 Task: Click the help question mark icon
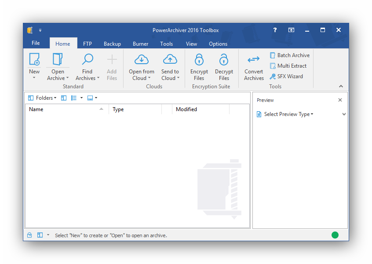(275, 30)
